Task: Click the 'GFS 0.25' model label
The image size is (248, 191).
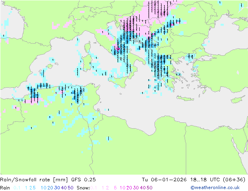Action: 83,180
